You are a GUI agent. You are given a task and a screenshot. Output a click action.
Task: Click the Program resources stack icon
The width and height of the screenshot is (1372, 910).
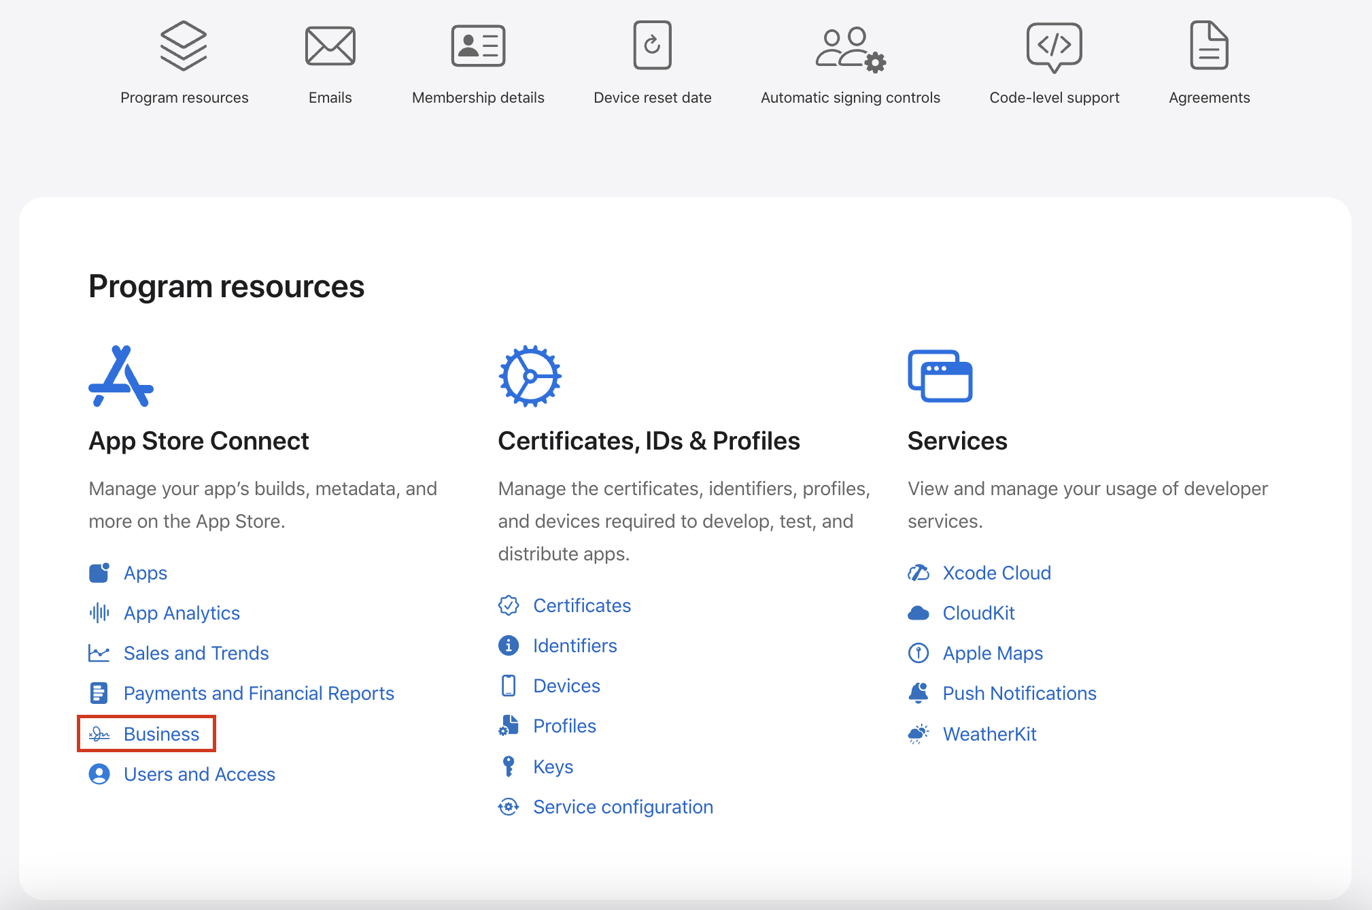pyautogui.click(x=184, y=46)
